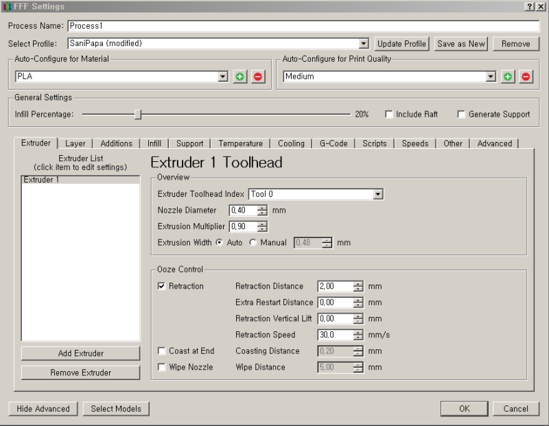Open the Medium print quality dropdown
This screenshot has height=426, width=549.
(491, 76)
